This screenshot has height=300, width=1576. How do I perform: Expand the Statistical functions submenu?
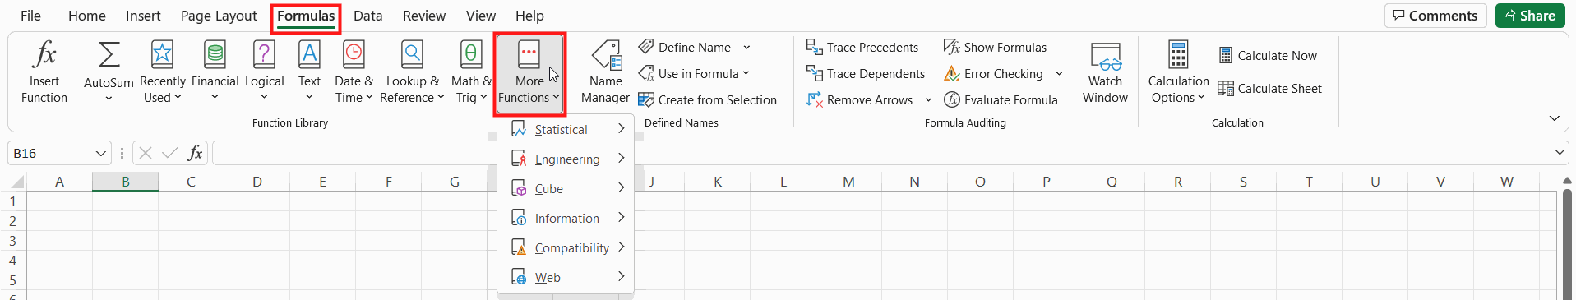[566, 129]
